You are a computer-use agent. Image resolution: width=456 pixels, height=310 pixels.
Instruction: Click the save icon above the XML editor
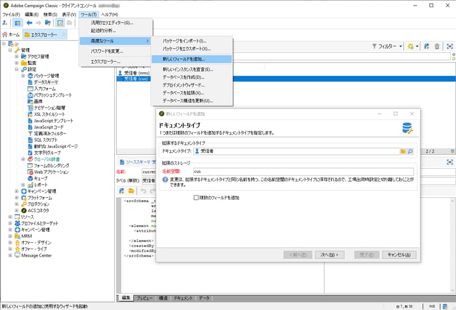pos(122,190)
